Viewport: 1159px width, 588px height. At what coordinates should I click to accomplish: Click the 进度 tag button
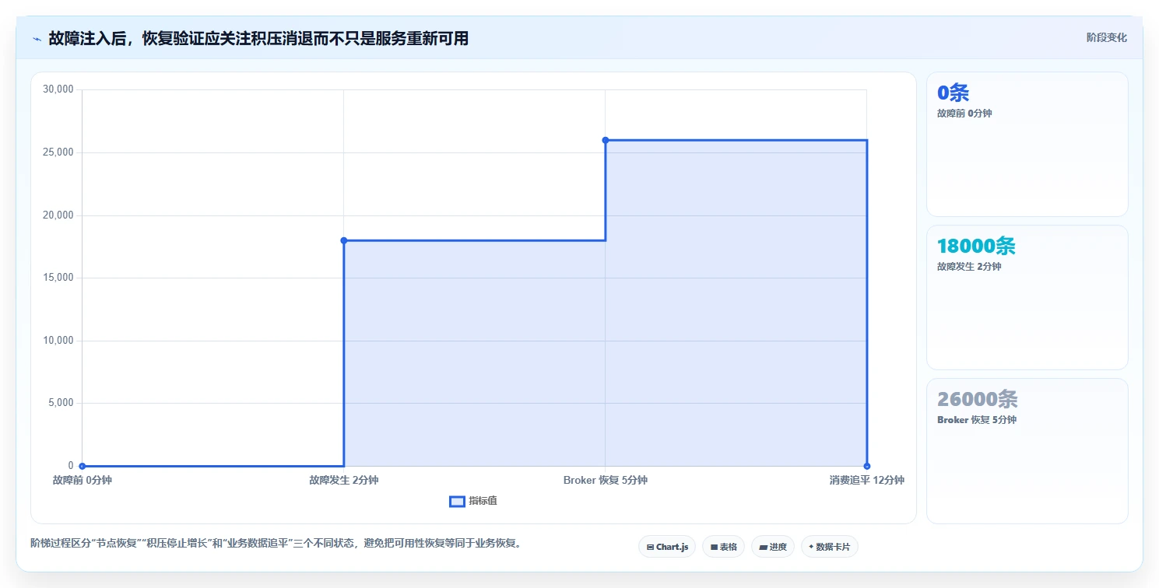(x=772, y=547)
